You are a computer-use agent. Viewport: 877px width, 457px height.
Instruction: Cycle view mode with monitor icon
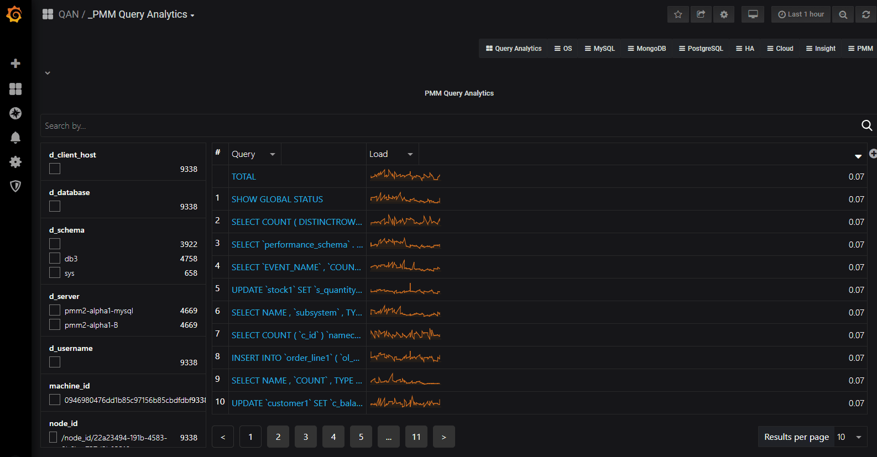tap(753, 14)
